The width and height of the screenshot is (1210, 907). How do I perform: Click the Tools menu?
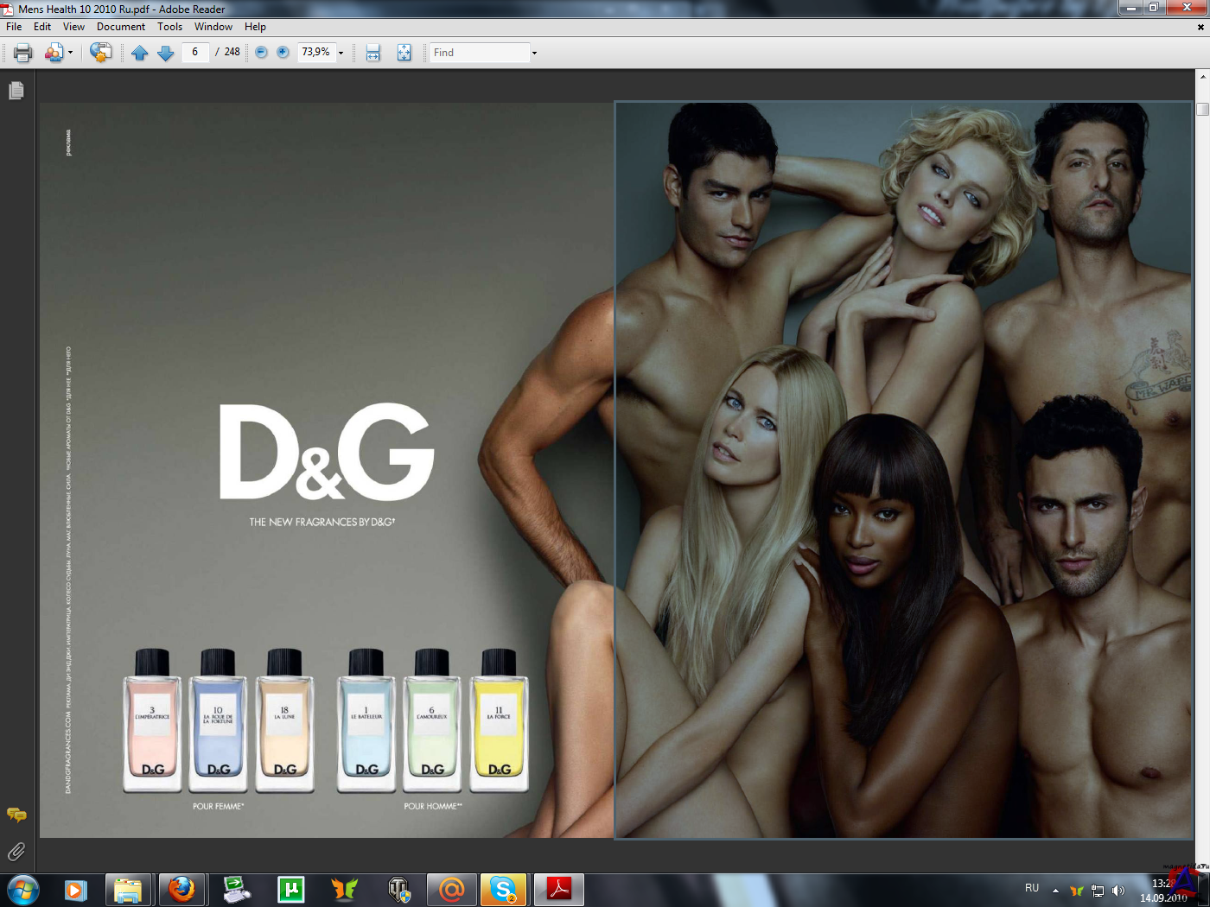pyautogui.click(x=169, y=27)
